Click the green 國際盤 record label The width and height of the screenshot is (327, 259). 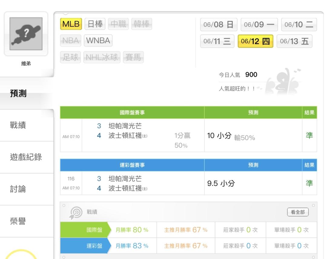(86, 230)
